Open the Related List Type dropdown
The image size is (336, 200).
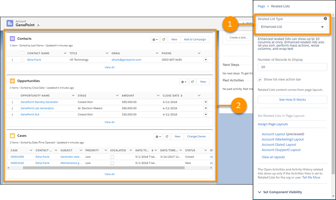coord(292,27)
